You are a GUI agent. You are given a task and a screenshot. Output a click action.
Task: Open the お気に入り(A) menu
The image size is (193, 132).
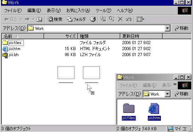point(78,11)
